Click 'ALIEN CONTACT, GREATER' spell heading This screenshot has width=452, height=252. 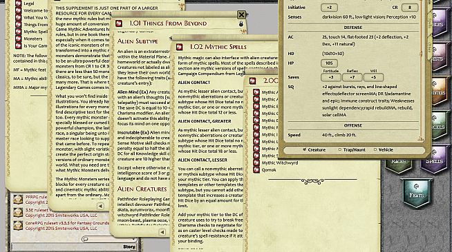(205, 121)
